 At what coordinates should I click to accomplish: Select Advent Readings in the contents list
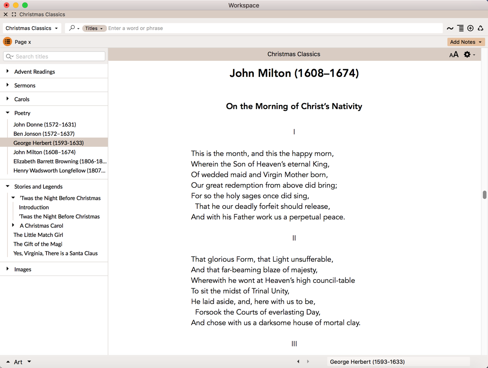pos(35,72)
